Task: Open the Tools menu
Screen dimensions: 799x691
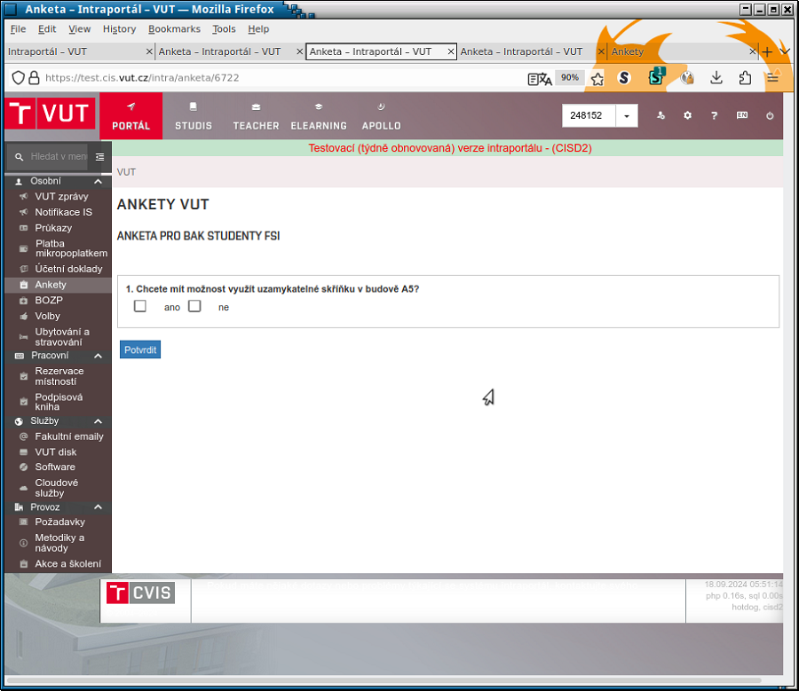Action: tap(224, 29)
